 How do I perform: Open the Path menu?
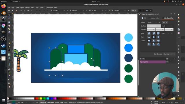[33, 7]
